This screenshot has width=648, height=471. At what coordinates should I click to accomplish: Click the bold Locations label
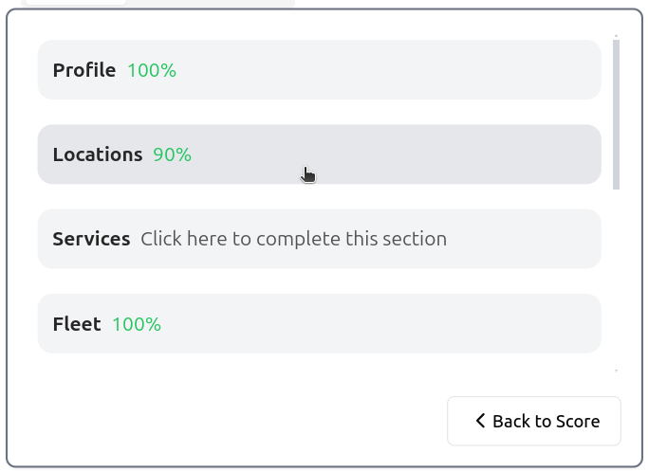[98, 154]
